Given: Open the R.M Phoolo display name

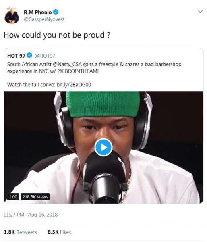Looking at the screenshot, I should click(37, 12).
